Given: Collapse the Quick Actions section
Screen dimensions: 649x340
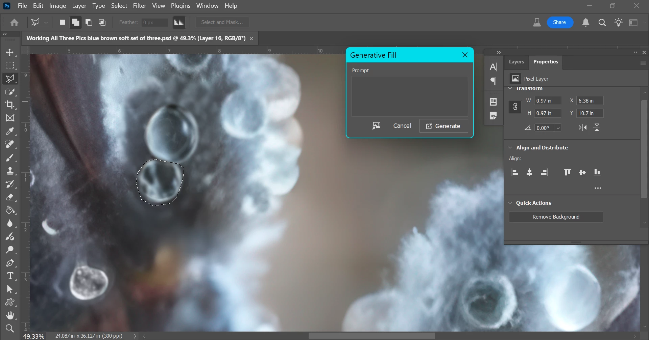Looking at the screenshot, I should [x=510, y=203].
